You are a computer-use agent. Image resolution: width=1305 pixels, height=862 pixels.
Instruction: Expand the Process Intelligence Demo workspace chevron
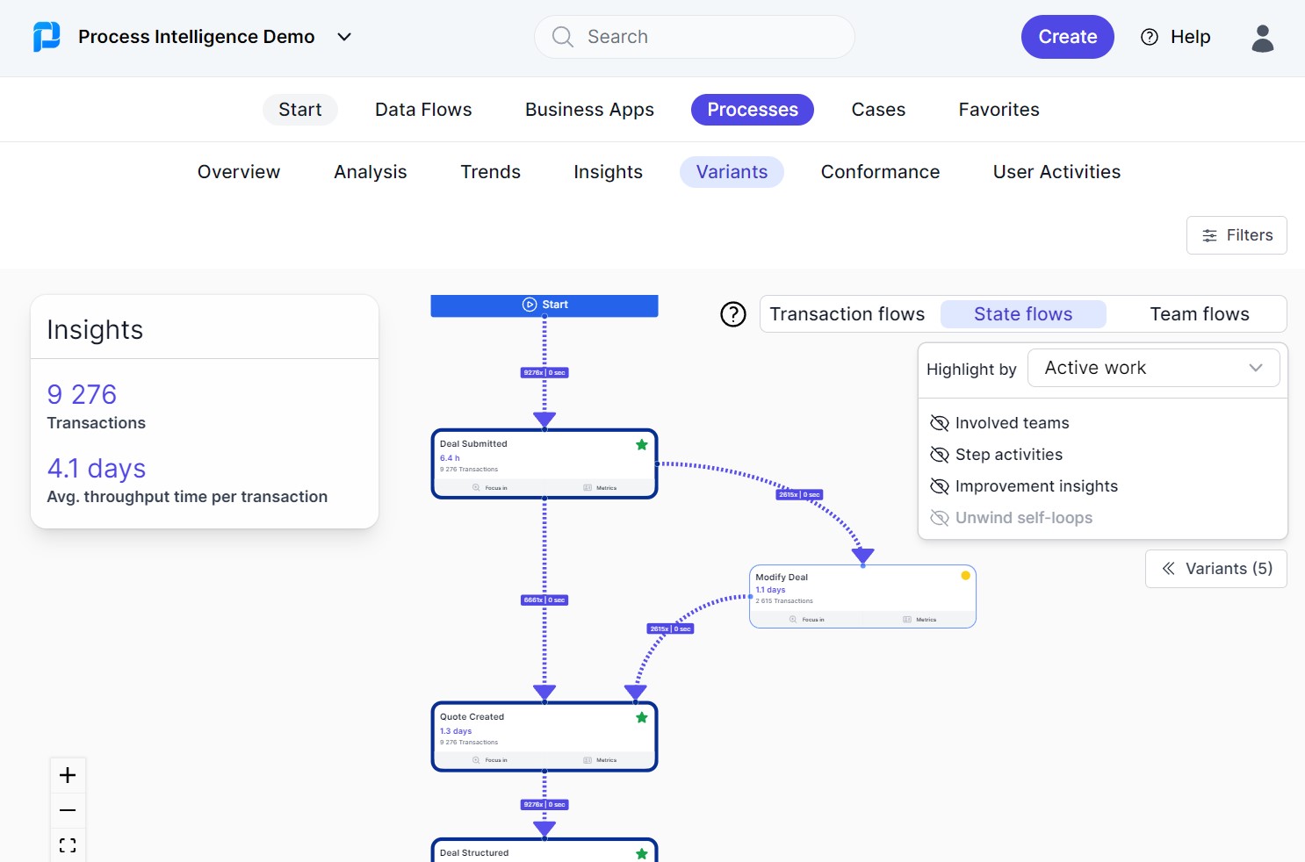tap(344, 37)
